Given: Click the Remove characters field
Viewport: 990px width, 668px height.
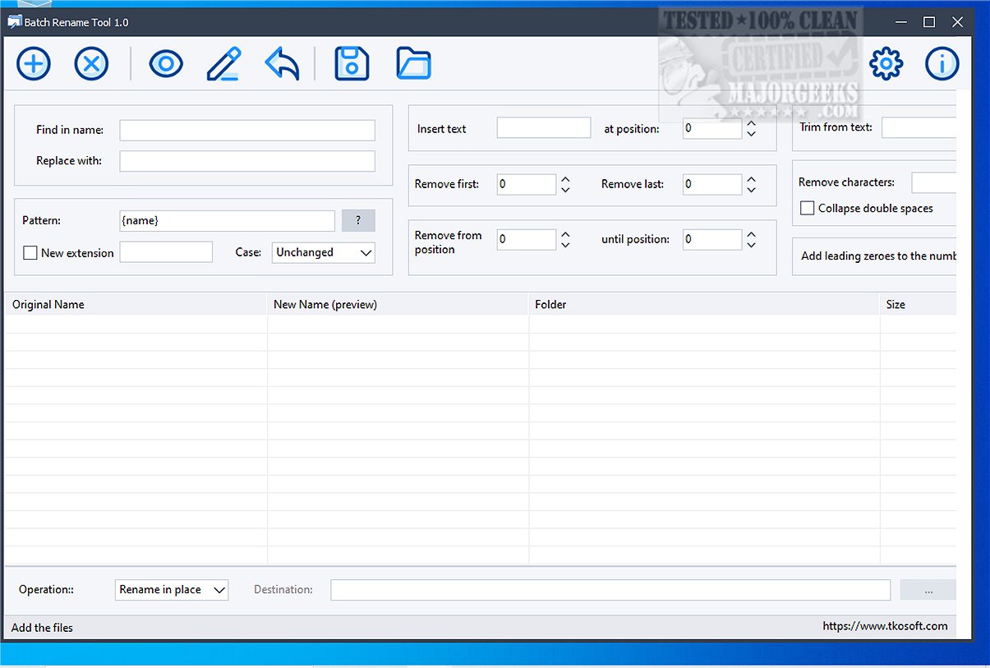Looking at the screenshot, I should coord(934,182).
